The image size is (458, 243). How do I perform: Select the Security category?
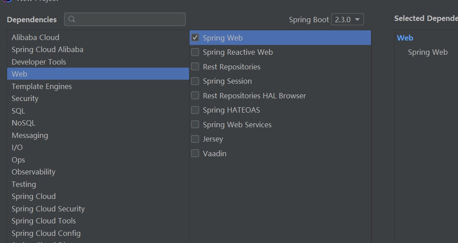point(98,98)
